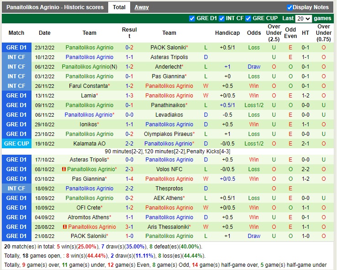Click the penalty kicks note under Kalamata row
337x270 pixels.
click(168, 151)
